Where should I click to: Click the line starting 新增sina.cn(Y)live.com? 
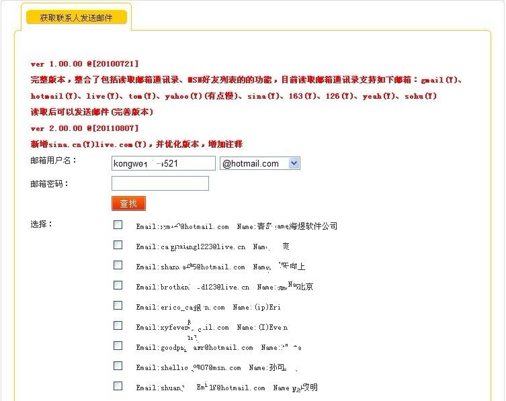[x=136, y=144]
